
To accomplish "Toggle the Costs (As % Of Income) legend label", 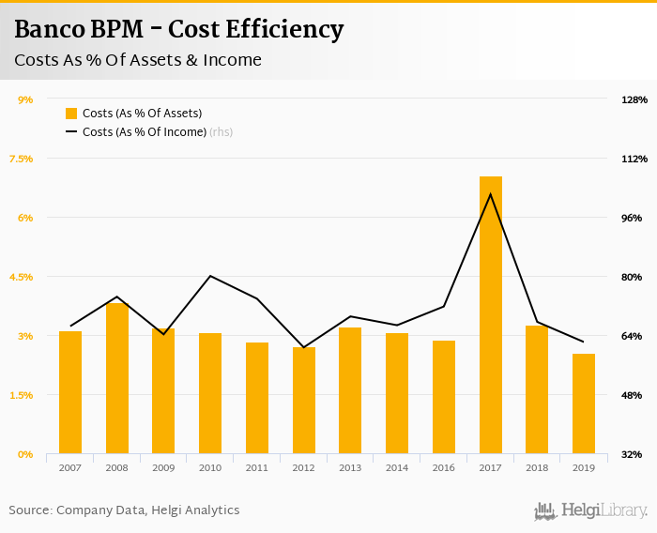I will click(x=145, y=132).
